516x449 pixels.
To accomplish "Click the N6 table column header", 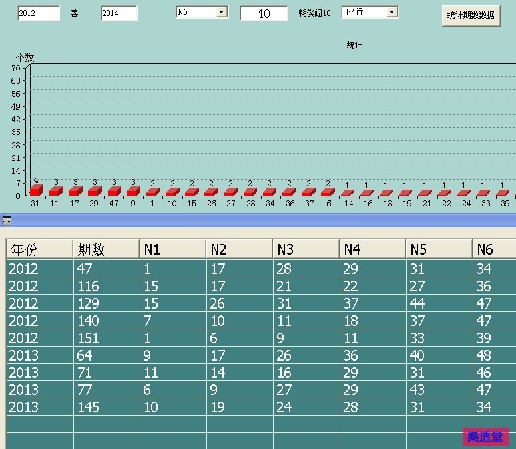I will 493,249.
